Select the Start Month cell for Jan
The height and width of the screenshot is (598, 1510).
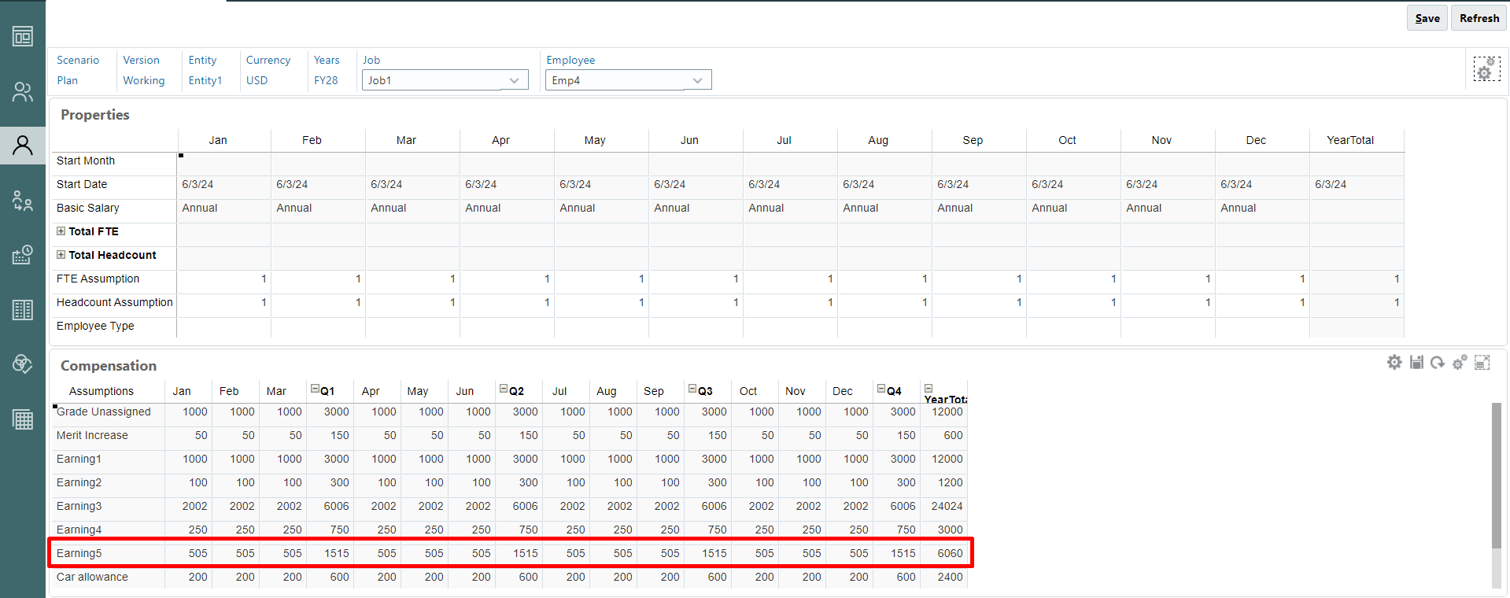[224, 164]
